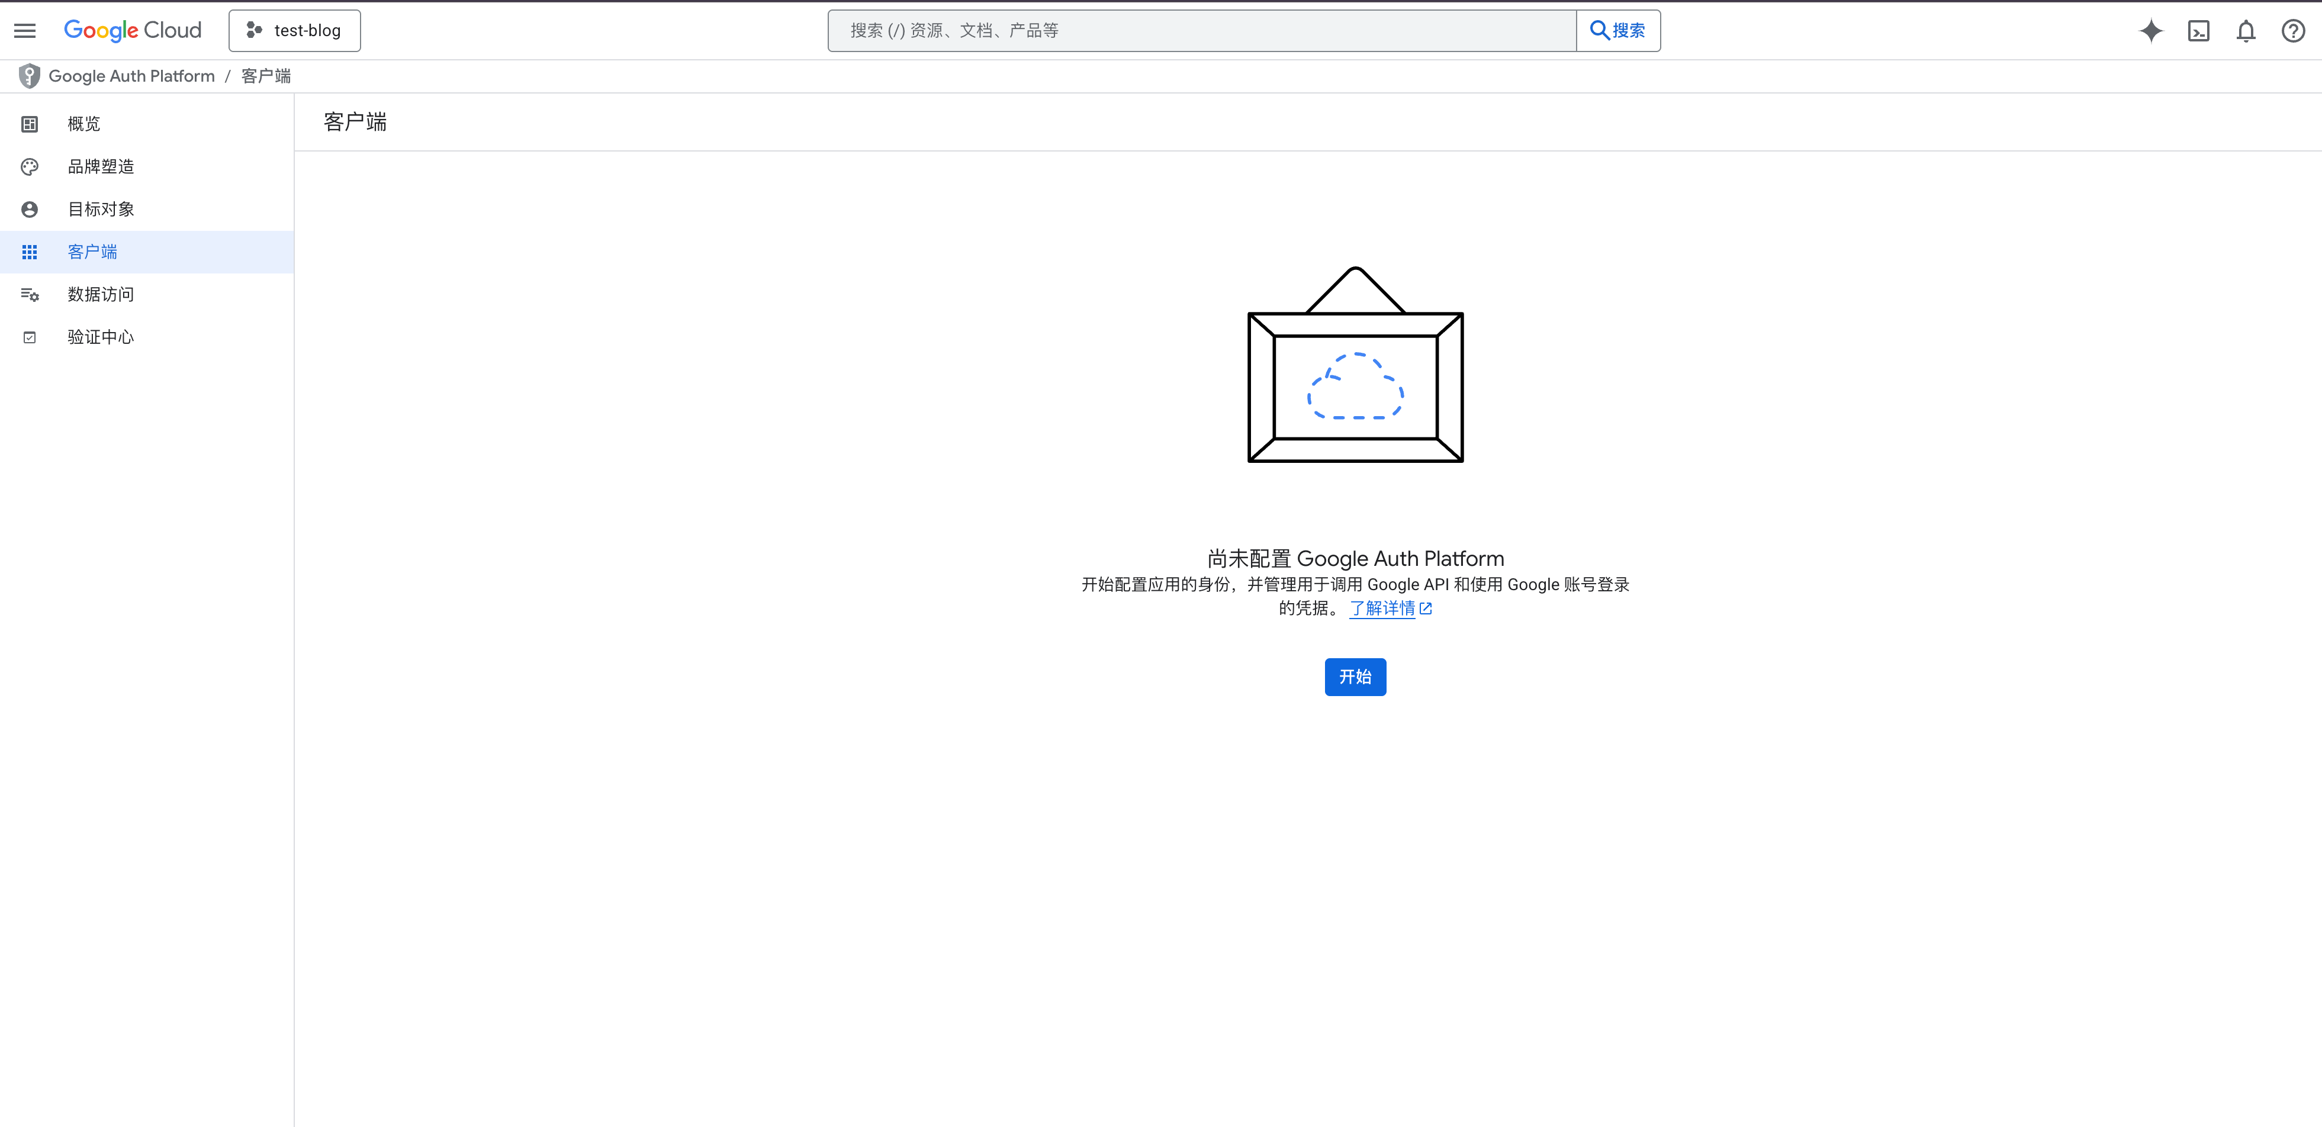2322x1127 pixels.
Task: Click the empty-state picture frame illustration
Action: (1355, 364)
